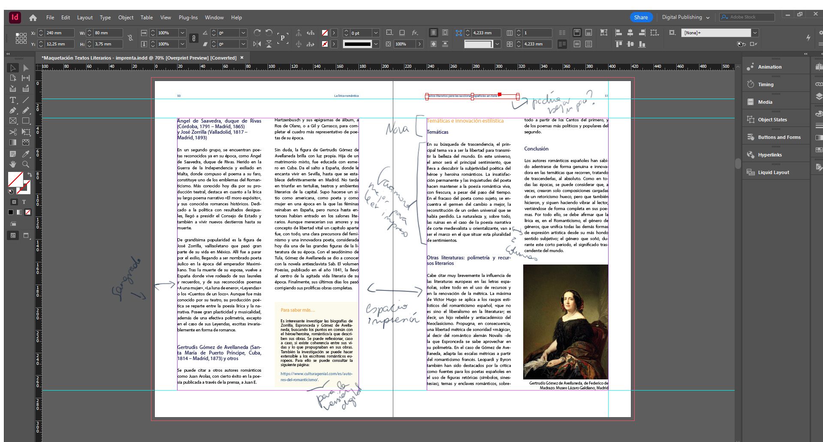Image resolution: width=823 pixels, height=442 pixels.
Task: Select the Type tool
Action: tap(13, 100)
